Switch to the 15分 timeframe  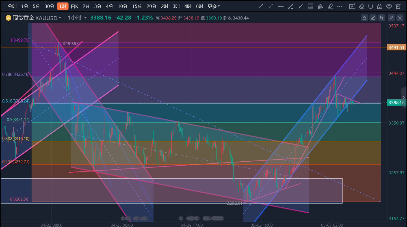137,6
